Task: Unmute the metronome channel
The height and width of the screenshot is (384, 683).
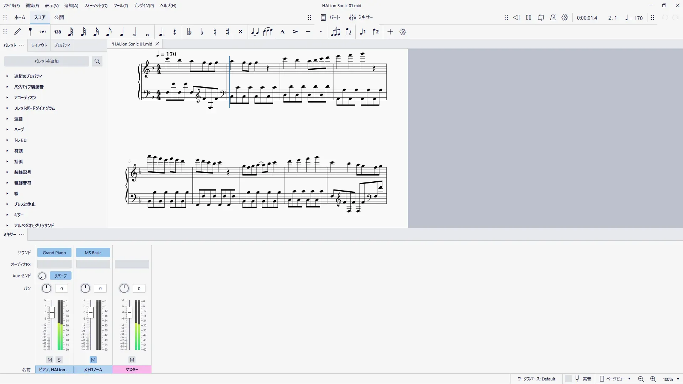Action: point(93,360)
